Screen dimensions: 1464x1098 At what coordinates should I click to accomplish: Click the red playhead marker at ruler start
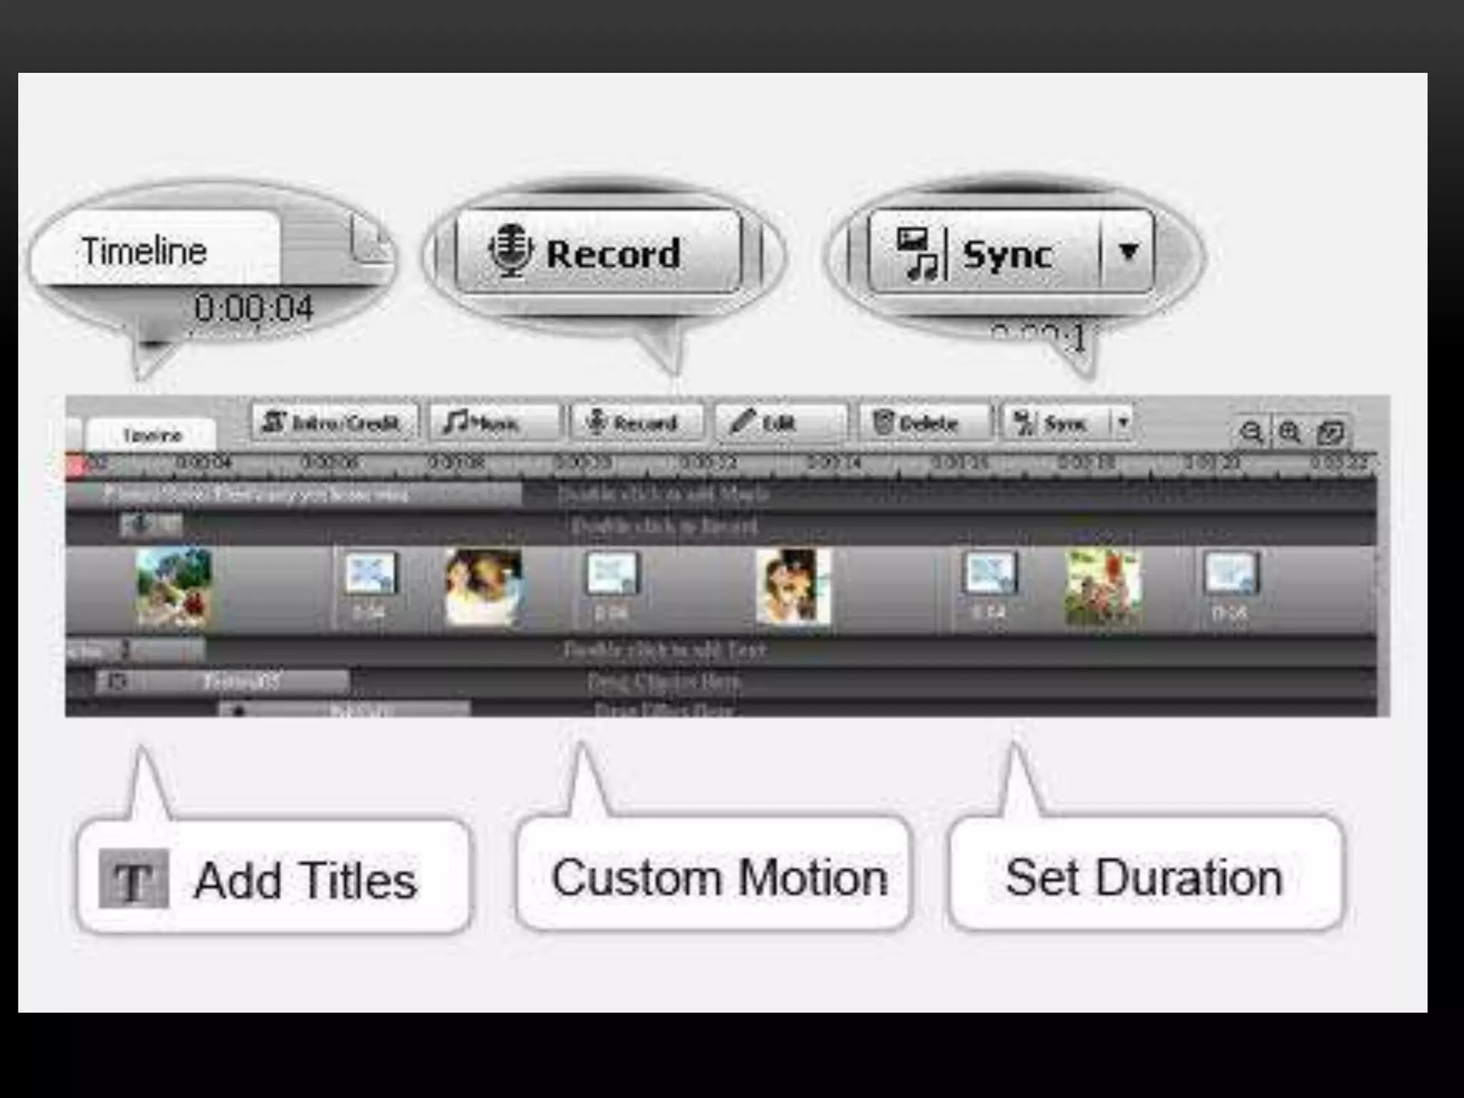pyautogui.click(x=74, y=465)
